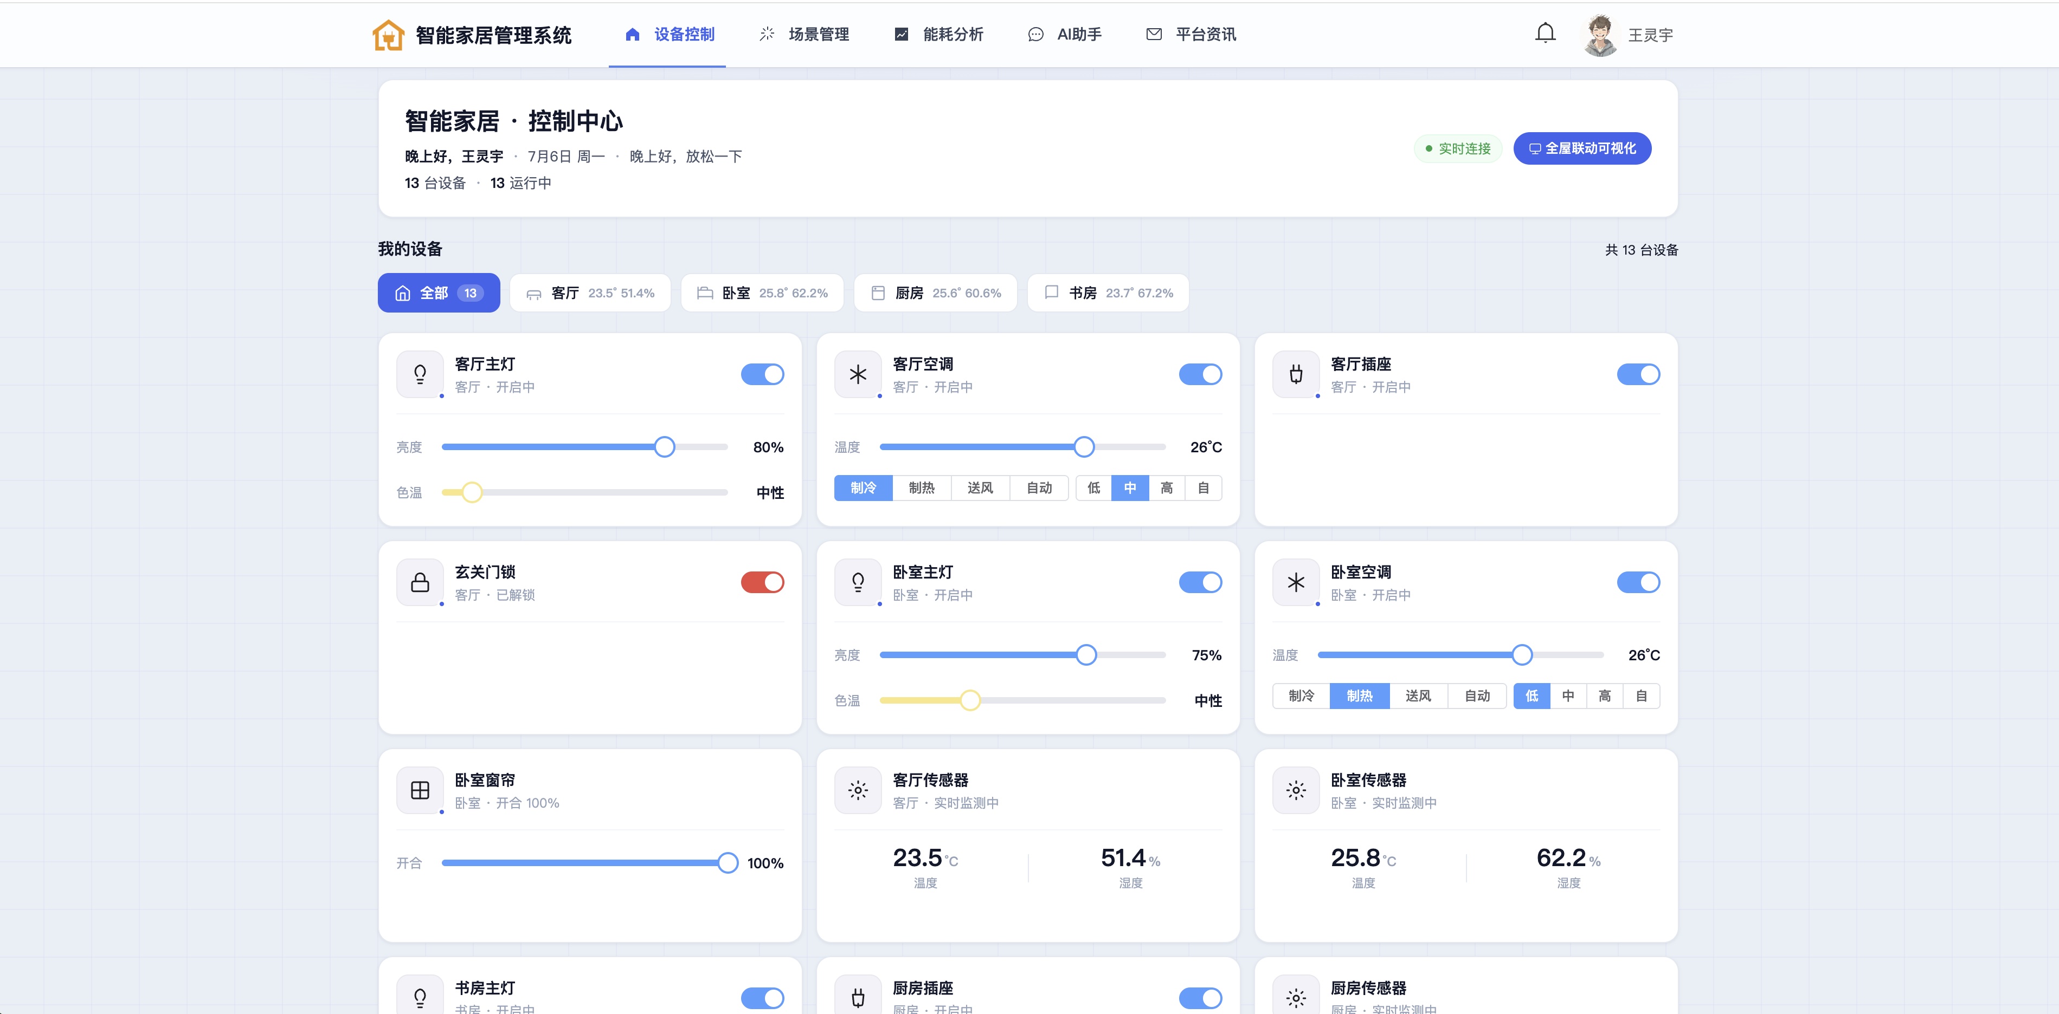Toggle the red 玄关门锁 lock switch
This screenshot has height=1014, width=2059.
(x=762, y=583)
